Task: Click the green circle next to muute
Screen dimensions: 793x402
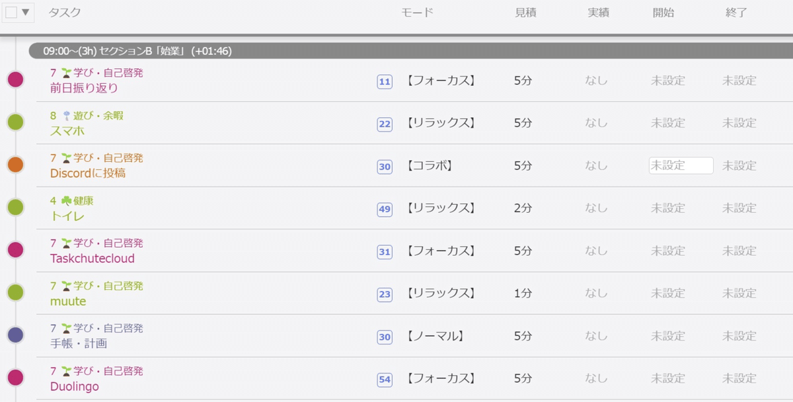Action: point(15,292)
